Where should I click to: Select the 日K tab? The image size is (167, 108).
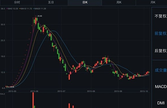coord(85,2)
